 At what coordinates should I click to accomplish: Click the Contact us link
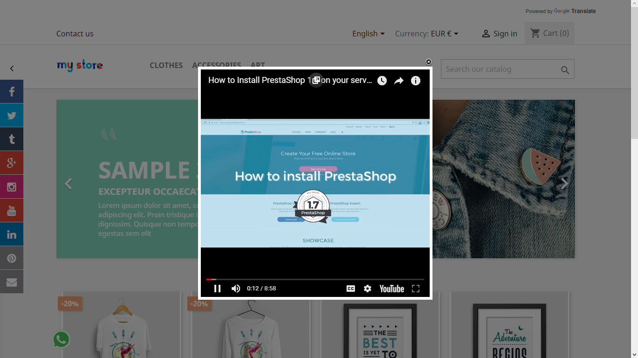click(x=75, y=34)
